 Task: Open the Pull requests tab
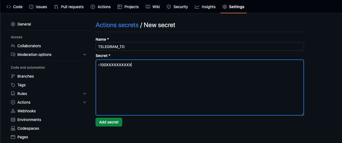click(69, 7)
